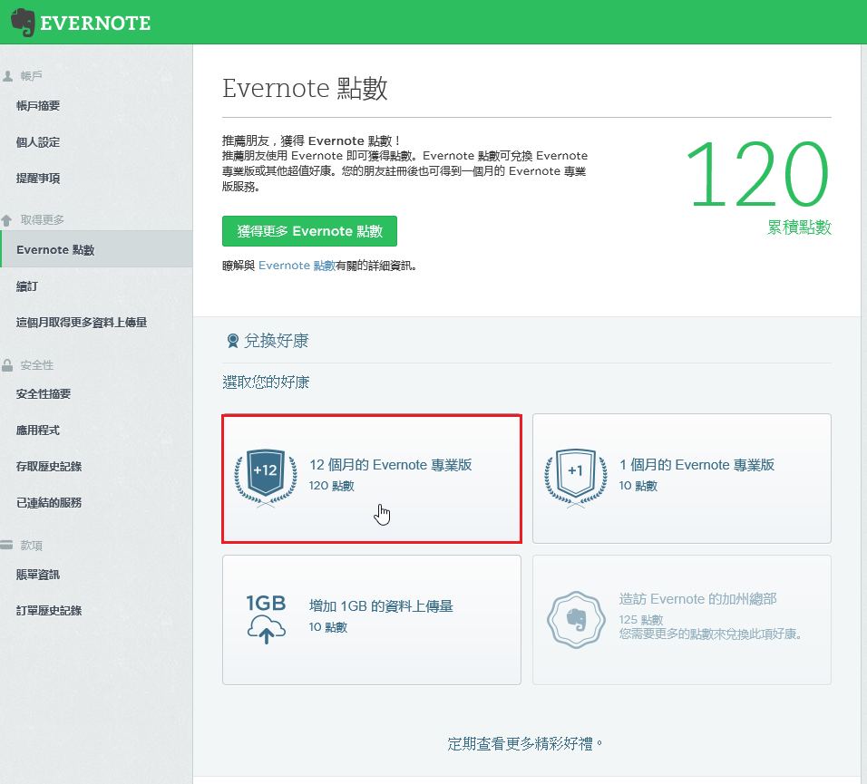Click the 推薦朋友，獲得 Evernote 點數！ line
Image resolution: width=867 pixels, height=784 pixels.
(311, 140)
